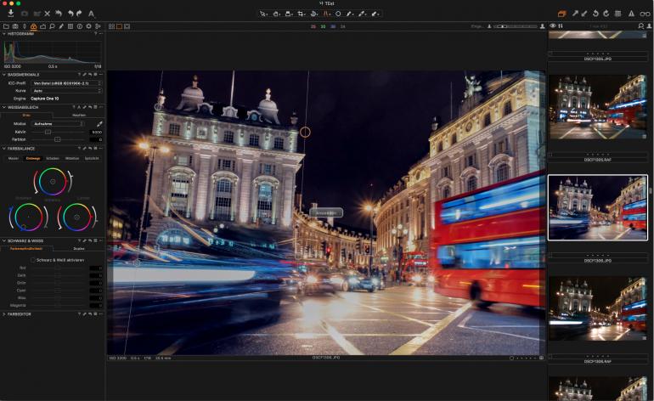Toggle browser visibility eye icon
The image size is (654, 401).
tap(553, 25)
